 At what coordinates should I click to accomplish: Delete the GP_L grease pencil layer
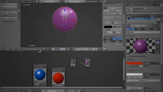pyautogui.click(x=120, y=18)
